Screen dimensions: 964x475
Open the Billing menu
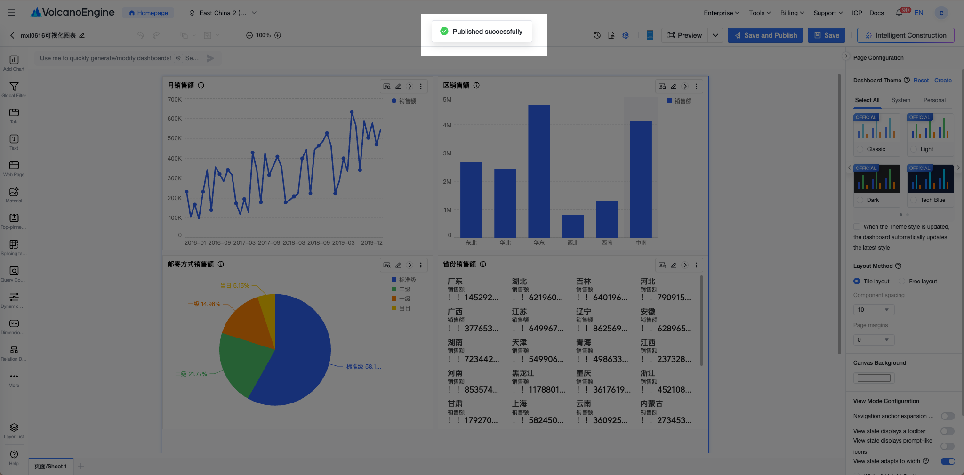792,13
